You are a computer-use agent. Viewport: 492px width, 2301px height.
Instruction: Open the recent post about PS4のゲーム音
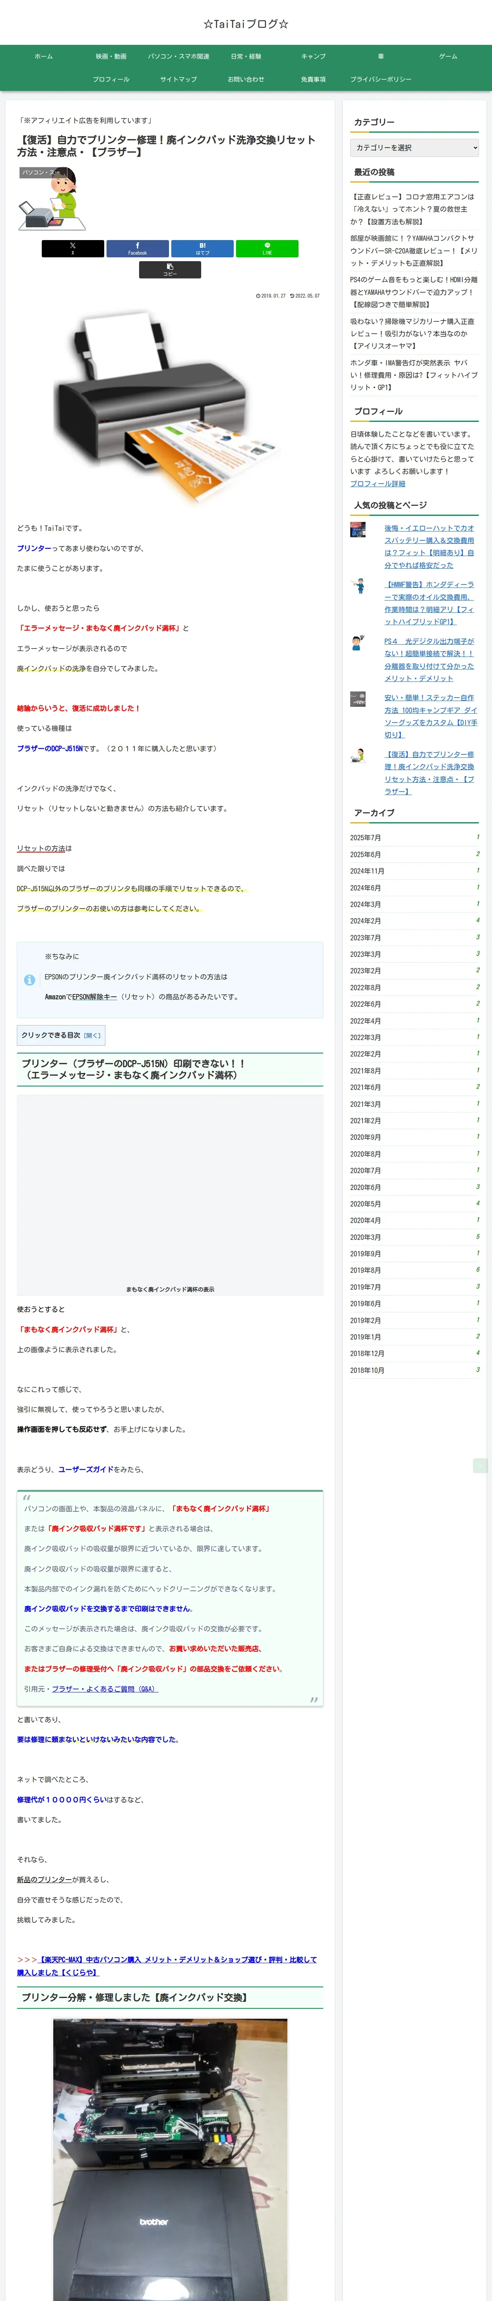tap(414, 292)
